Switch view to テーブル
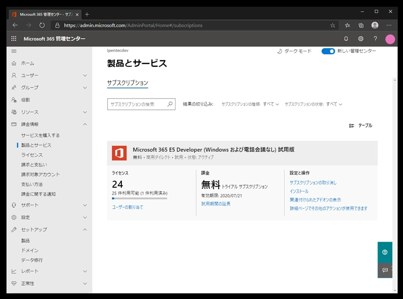The height and width of the screenshot is (299, 403). click(x=361, y=125)
